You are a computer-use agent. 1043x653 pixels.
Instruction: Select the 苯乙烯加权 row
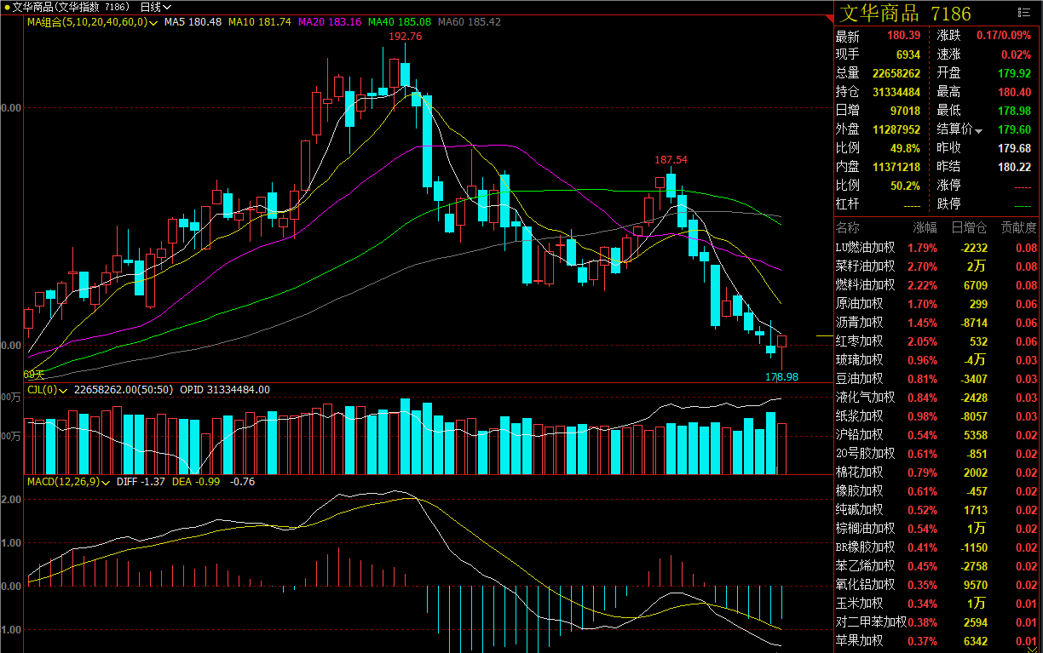pyautogui.click(x=936, y=566)
